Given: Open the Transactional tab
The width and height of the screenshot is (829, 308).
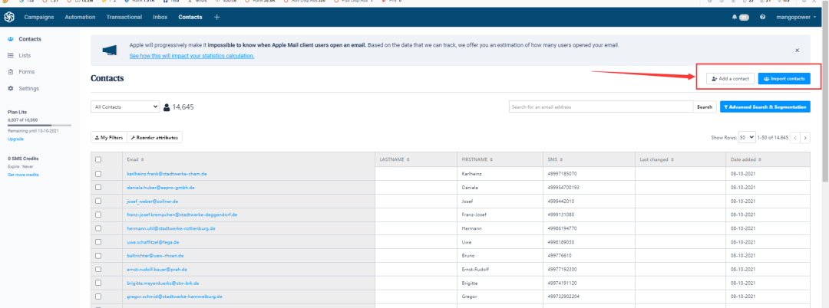Looking at the screenshot, I should point(124,18).
